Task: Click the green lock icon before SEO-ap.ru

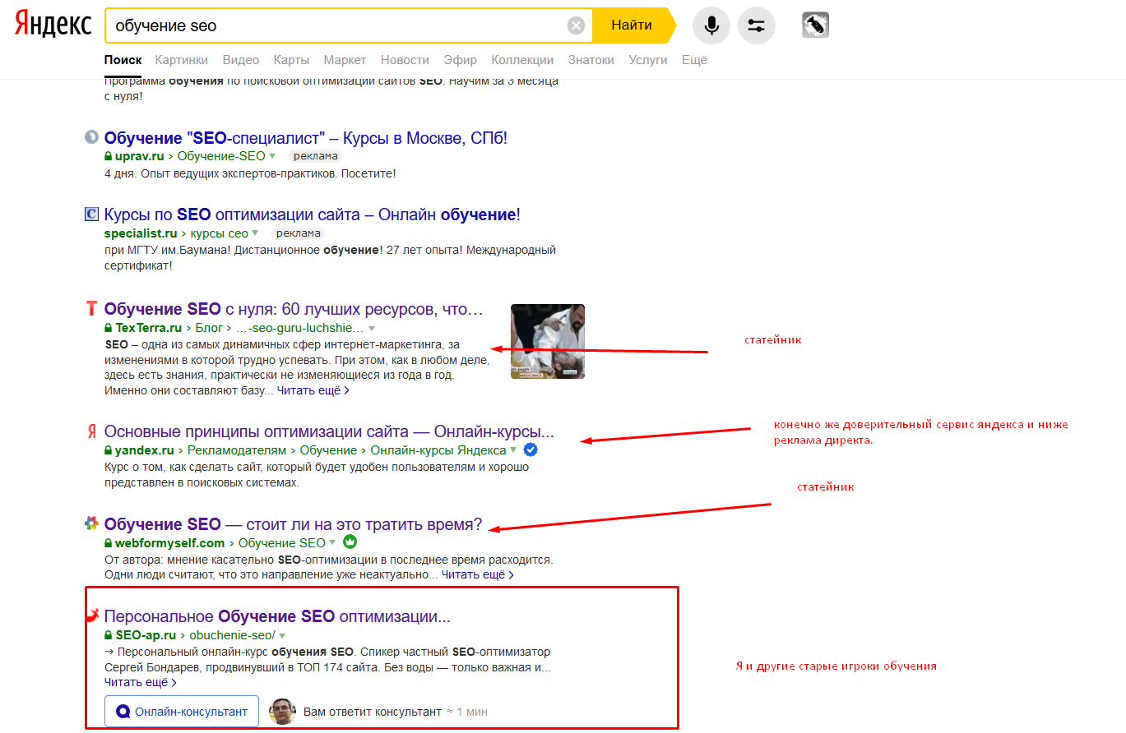Action: pos(109,636)
